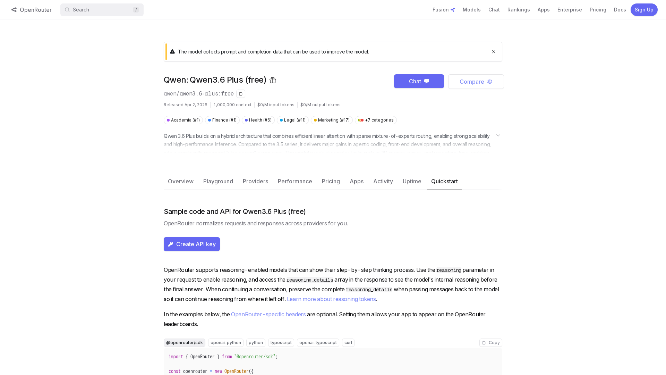Dismiss the data collection warning banner
The image size is (666, 375).
[494, 52]
